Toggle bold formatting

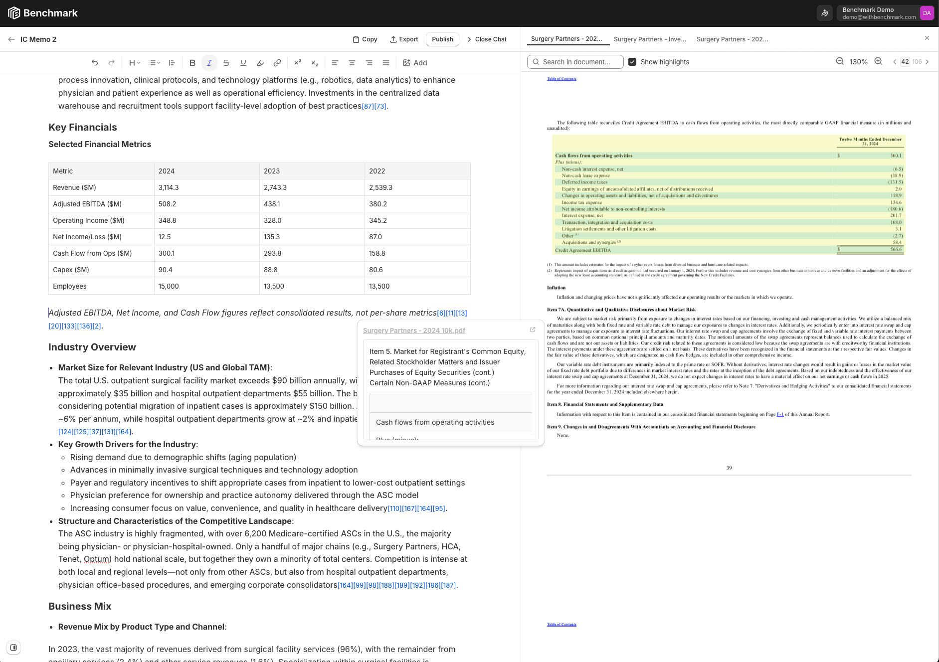point(192,63)
